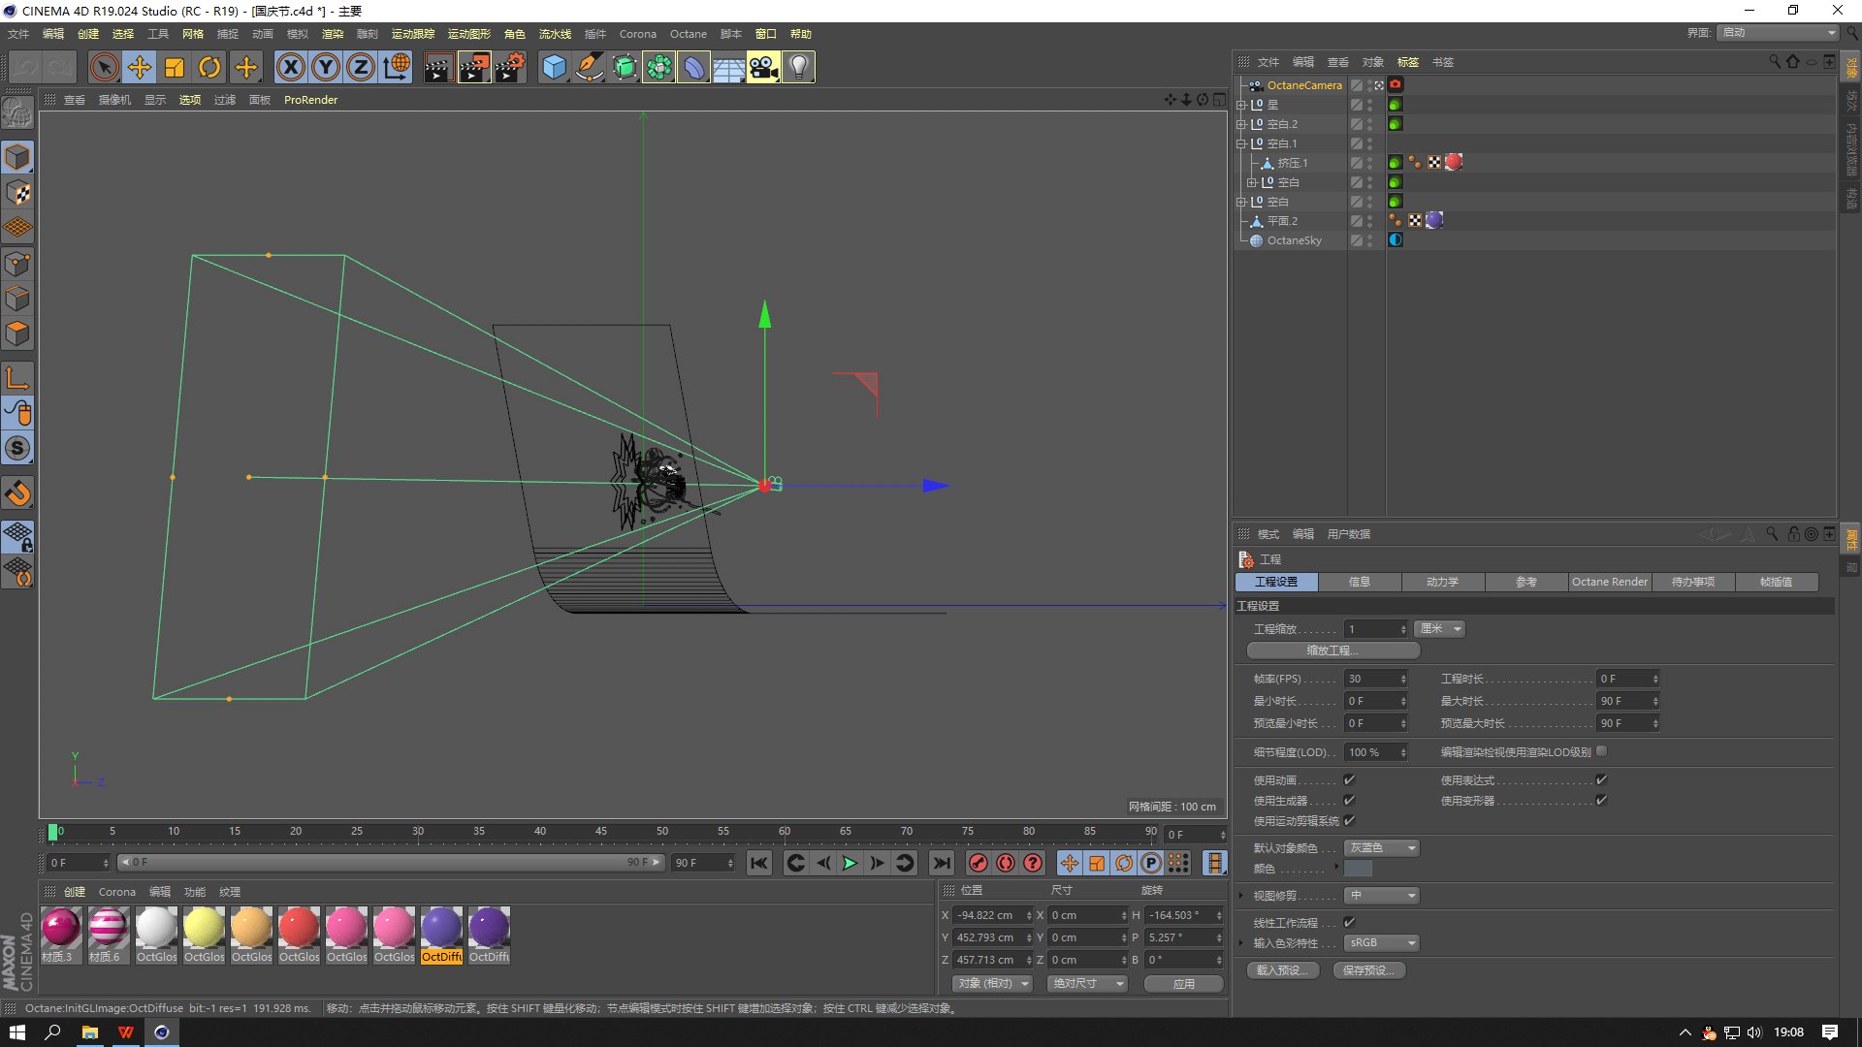Viewport: 1862px width, 1047px height.
Task: Toggle the 使用表达式 checkbox
Action: [x=1601, y=779]
